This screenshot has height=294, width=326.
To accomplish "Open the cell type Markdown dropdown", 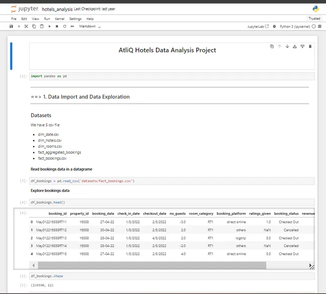I will pyautogui.click(x=90, y=27).
